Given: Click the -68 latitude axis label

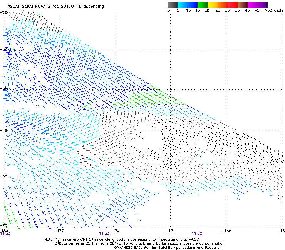Looking at the screenshot, I should 3,176.
